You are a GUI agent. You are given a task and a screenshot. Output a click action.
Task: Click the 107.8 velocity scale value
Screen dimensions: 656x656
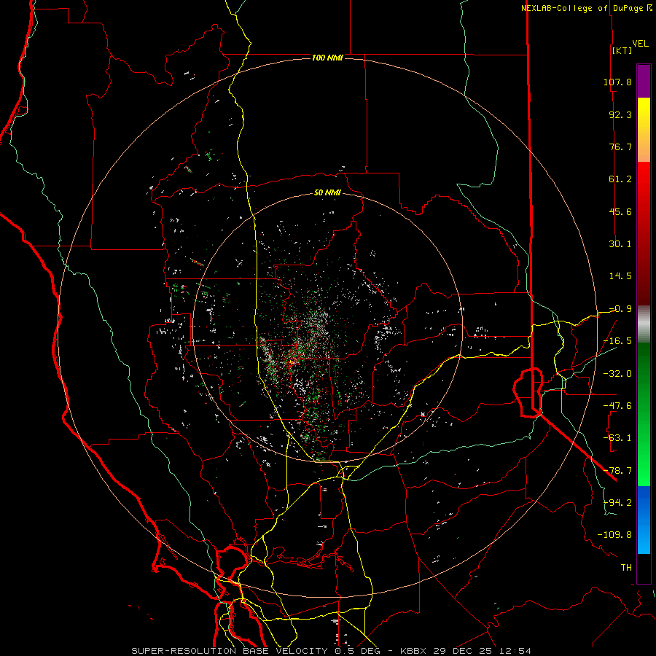[x=617, y=82]
